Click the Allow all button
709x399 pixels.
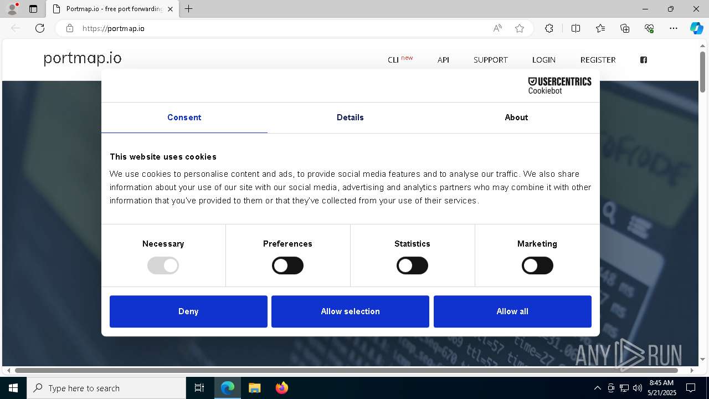click(512, 311)
